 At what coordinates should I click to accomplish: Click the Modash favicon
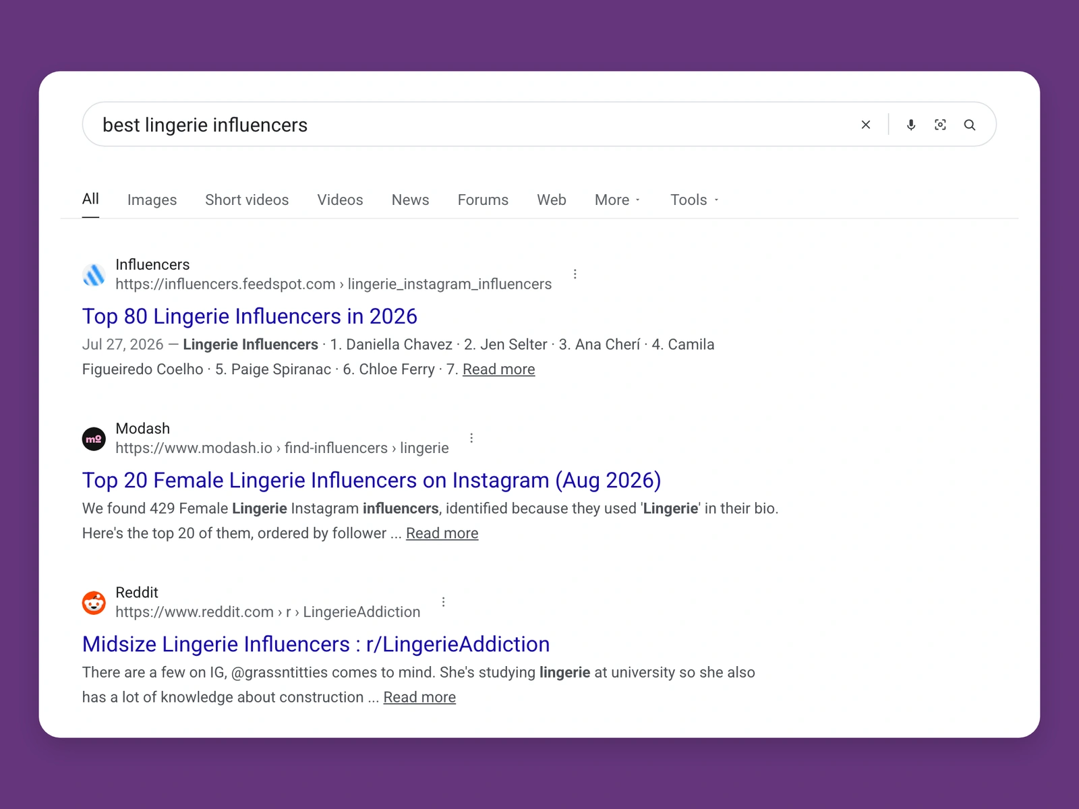pos(94,439)
